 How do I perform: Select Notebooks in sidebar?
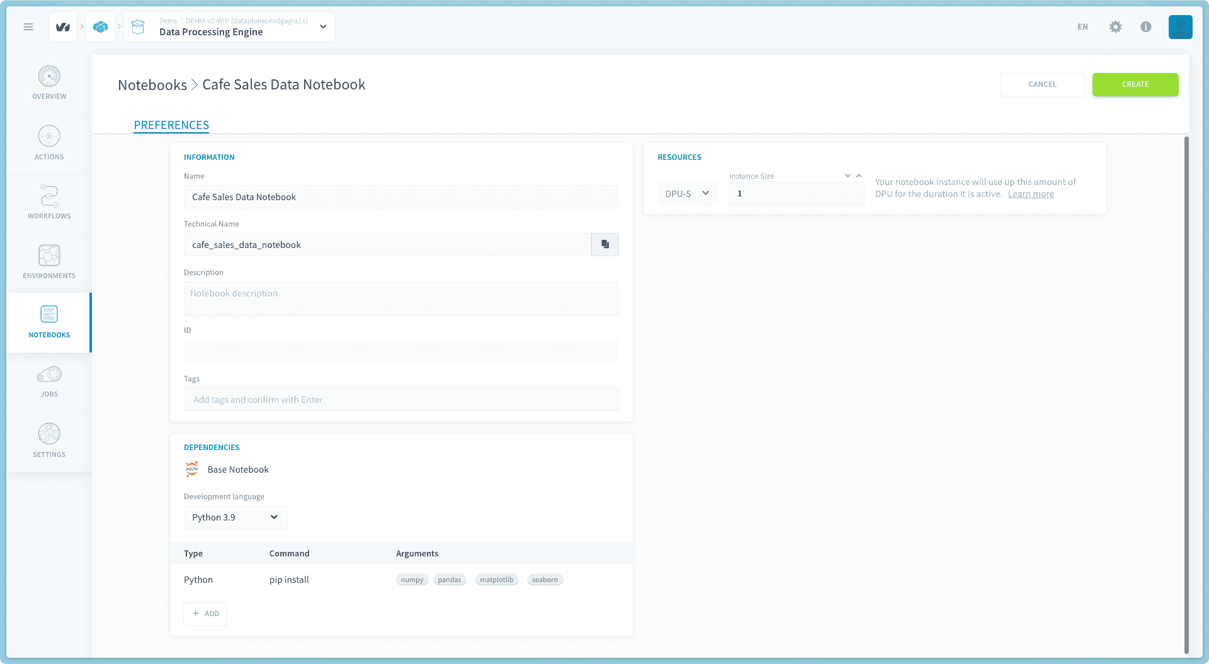pyautogui.click(x=49, y=322)
